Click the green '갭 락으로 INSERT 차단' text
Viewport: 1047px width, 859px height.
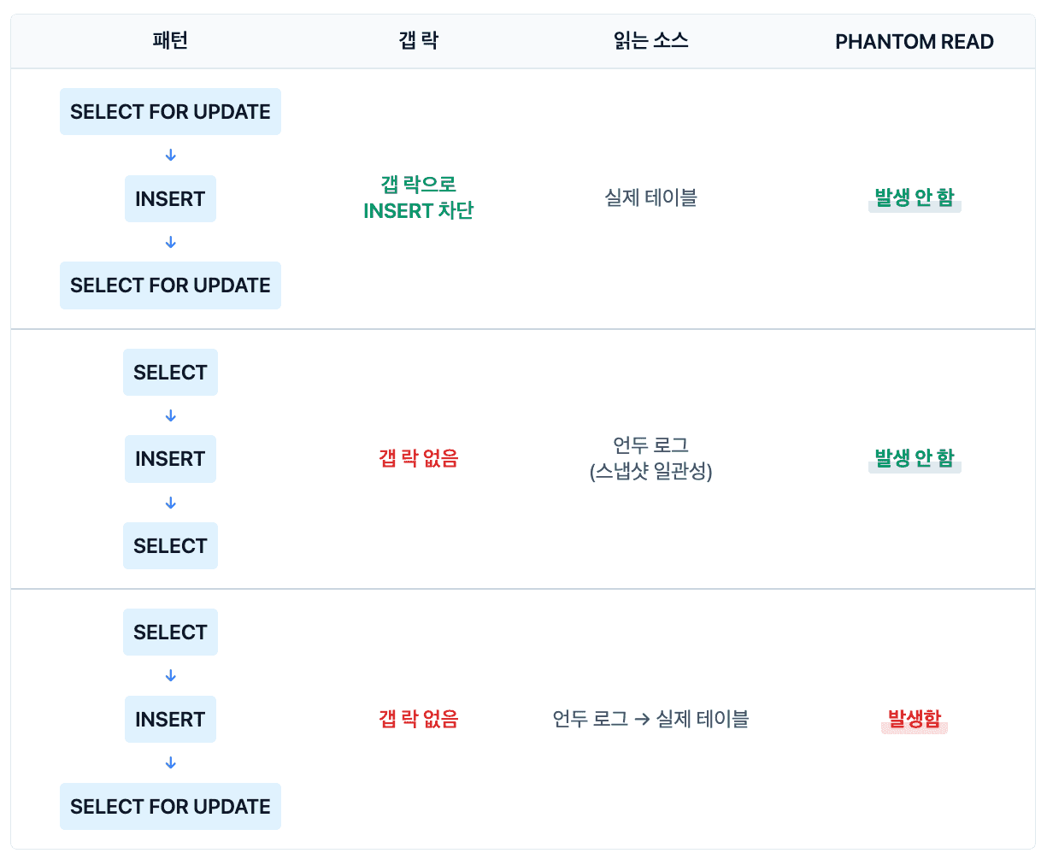point(418,197)
